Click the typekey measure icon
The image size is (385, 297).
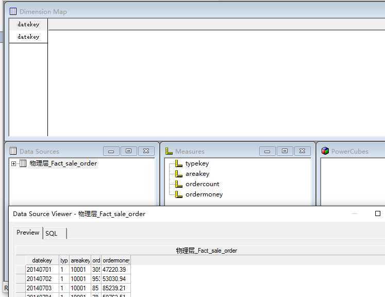[x=178, y=163]
